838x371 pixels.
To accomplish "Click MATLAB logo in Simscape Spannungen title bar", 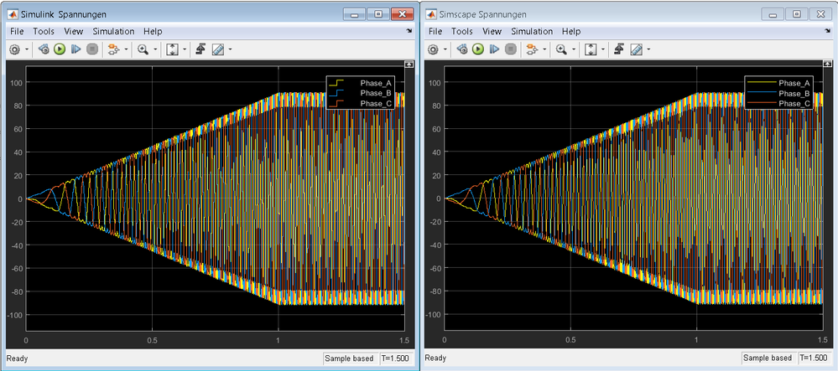I will (x=431, y=14).
